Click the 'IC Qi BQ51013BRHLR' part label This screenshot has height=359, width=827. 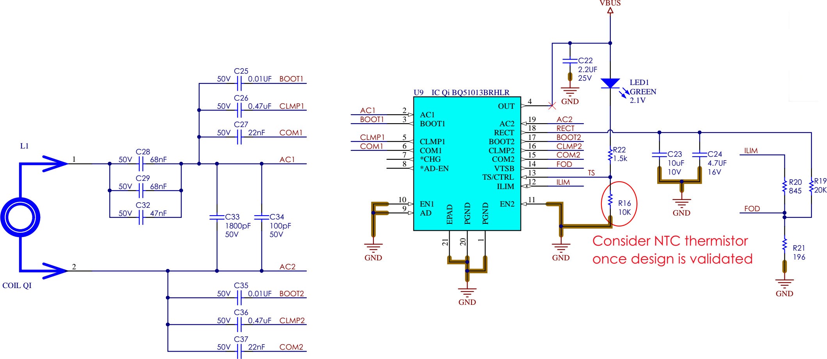(x=470, y=93)
